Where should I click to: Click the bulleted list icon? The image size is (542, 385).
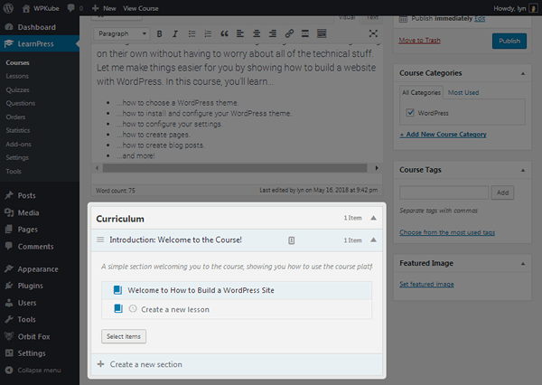coord(192,33)
